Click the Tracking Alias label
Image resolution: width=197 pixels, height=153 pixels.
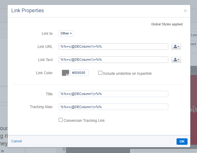[41, 107]
